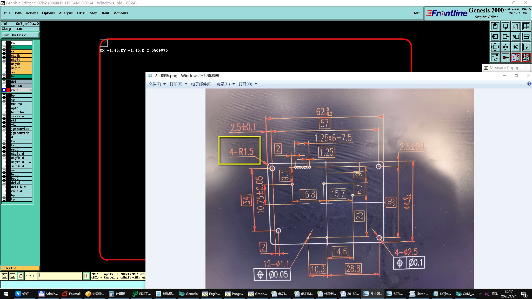Click the pan up arrow icon
Viewport: 532px width, 299px height.
(x=495, y=26)
